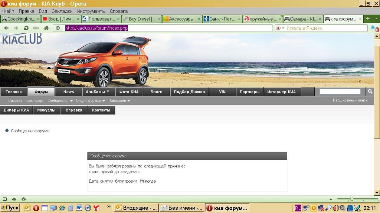
Task: Click the Дилеры КИА button
Action: pos(16,110)
